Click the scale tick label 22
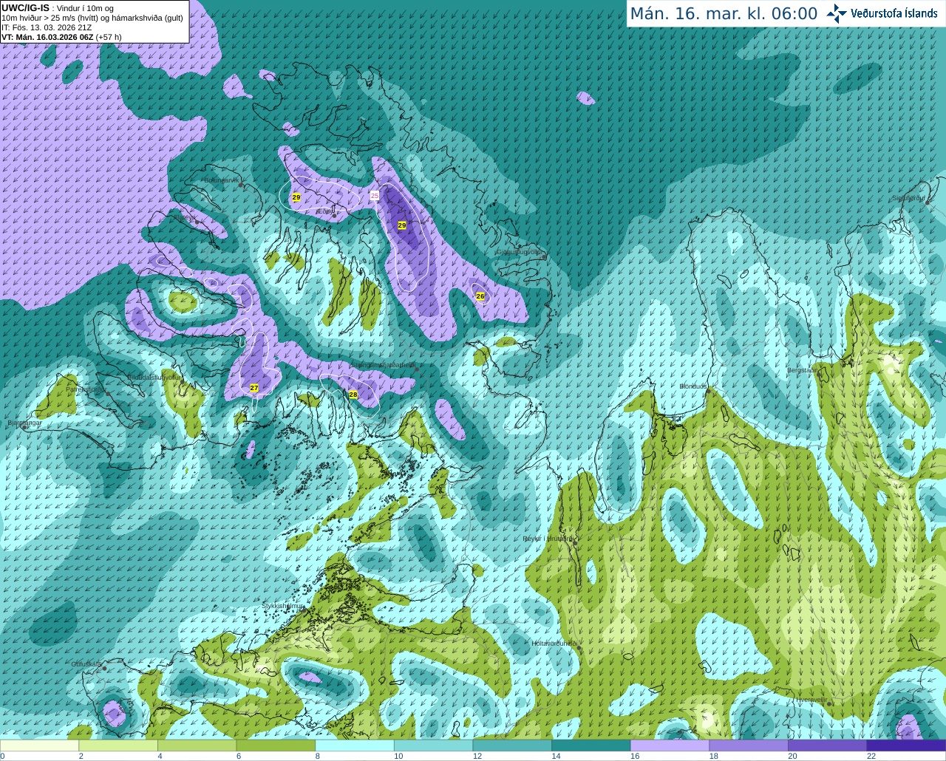 click(x=871, y=756)
